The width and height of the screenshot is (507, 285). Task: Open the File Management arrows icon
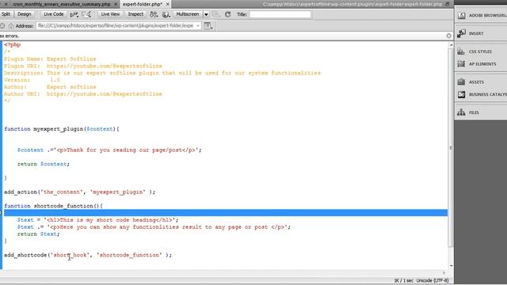click(x=154, y=14)
